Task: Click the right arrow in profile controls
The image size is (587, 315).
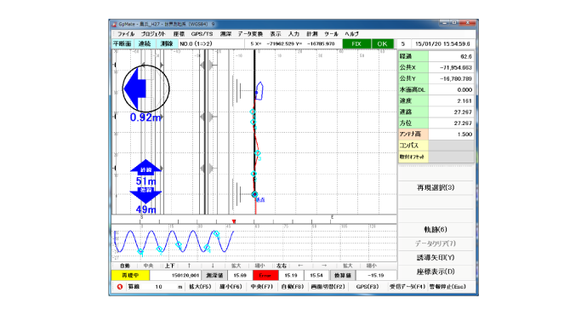Action: click(x=324, y=266)
